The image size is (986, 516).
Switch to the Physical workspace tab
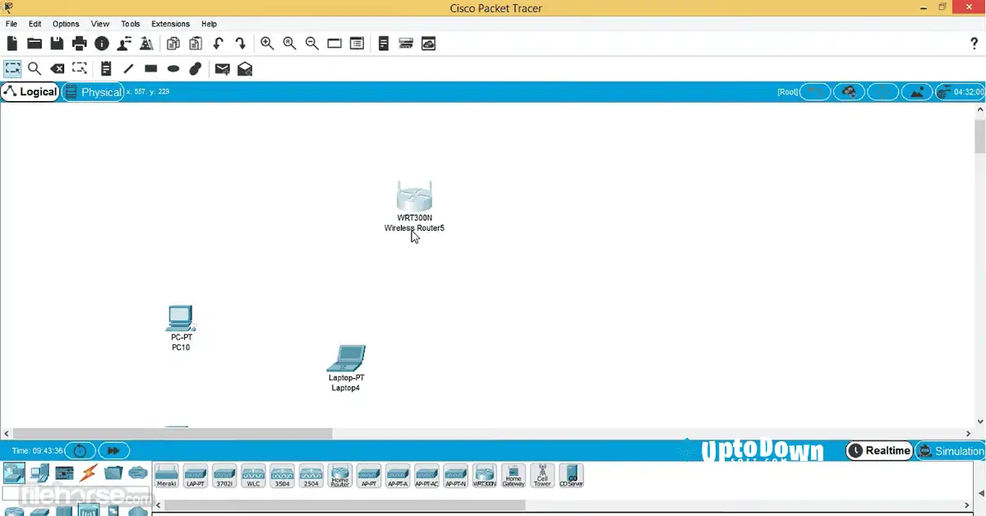click(93, 91)
